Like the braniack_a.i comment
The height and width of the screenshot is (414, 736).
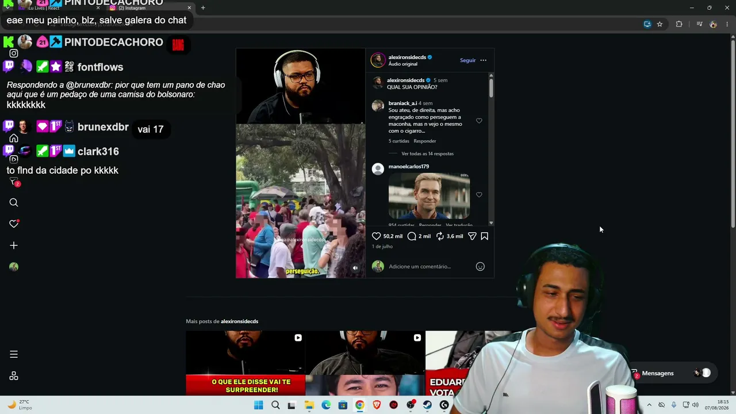(x=479, y=121)
